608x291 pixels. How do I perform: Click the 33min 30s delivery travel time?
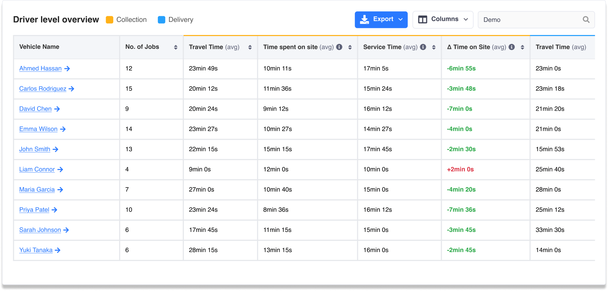click(550, 230)
